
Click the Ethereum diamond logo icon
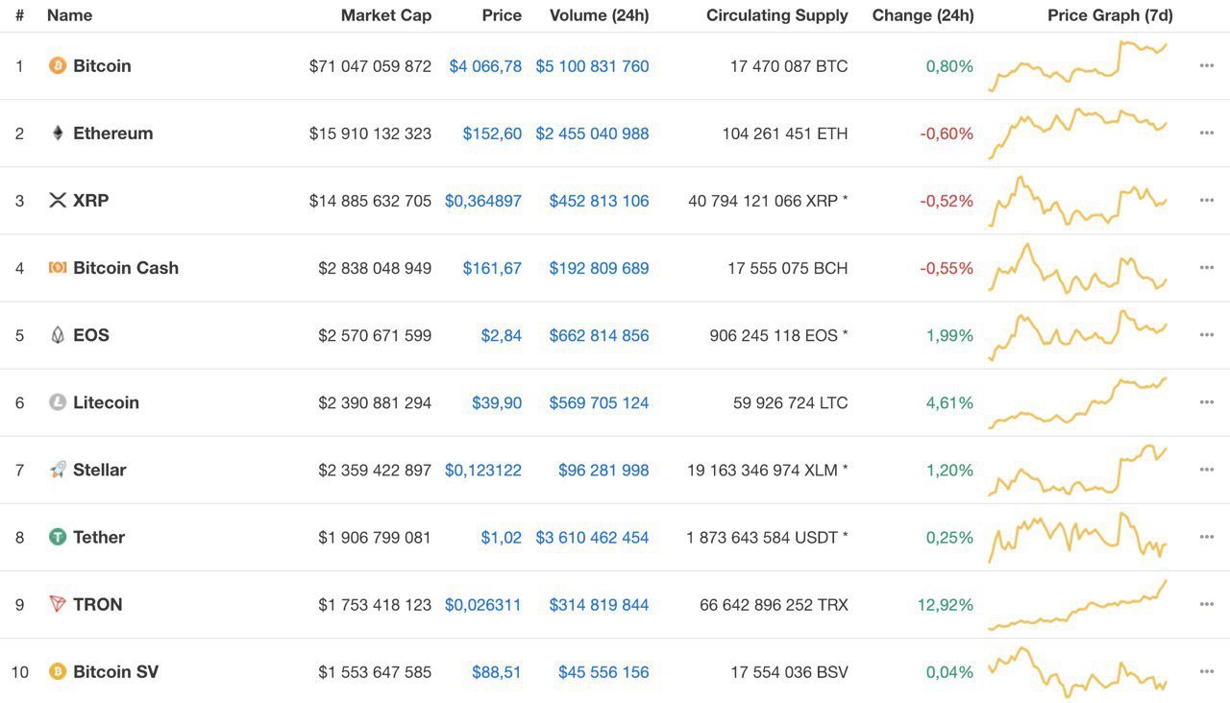58,133
